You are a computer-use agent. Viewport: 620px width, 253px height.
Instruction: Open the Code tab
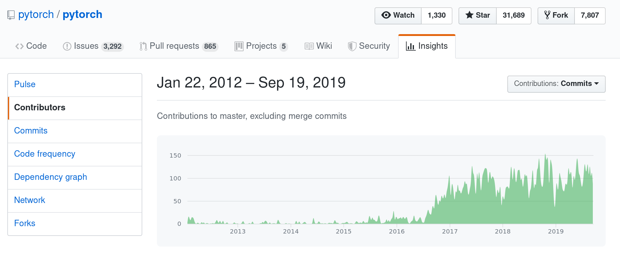pos(31,46)
